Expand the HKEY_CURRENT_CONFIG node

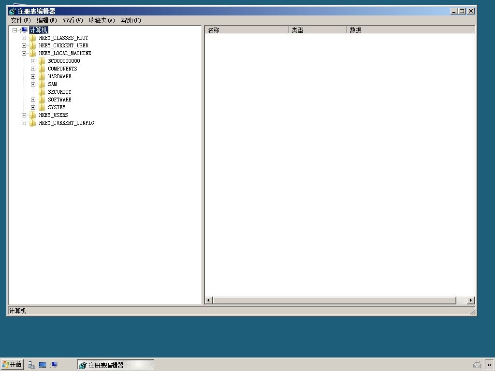tap(24, 123)
